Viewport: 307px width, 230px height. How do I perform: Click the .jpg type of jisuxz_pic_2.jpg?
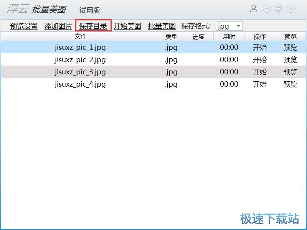point(171,60)
